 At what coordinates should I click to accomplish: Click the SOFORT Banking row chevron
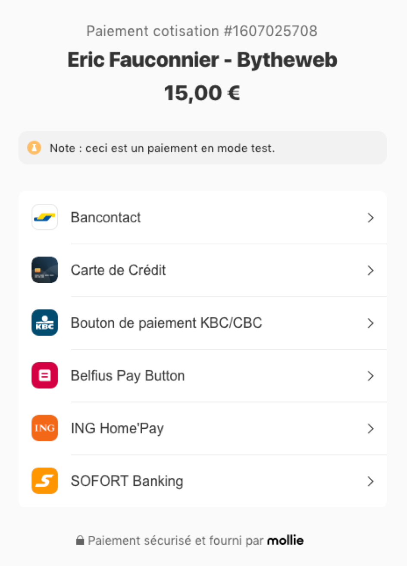370,481
